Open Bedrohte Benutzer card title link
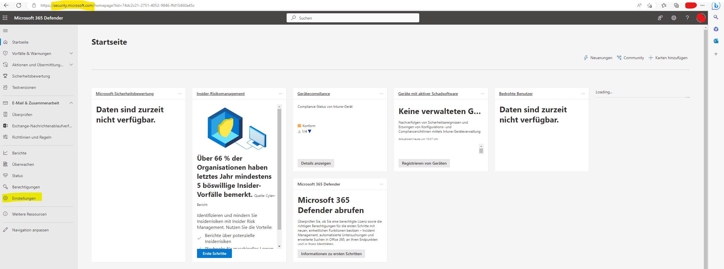724x269 pixels. click(516, 94)
